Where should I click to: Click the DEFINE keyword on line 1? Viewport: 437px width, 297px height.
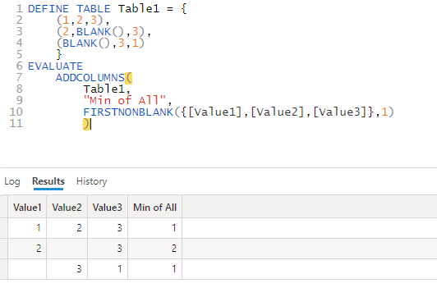coord(48,9)
